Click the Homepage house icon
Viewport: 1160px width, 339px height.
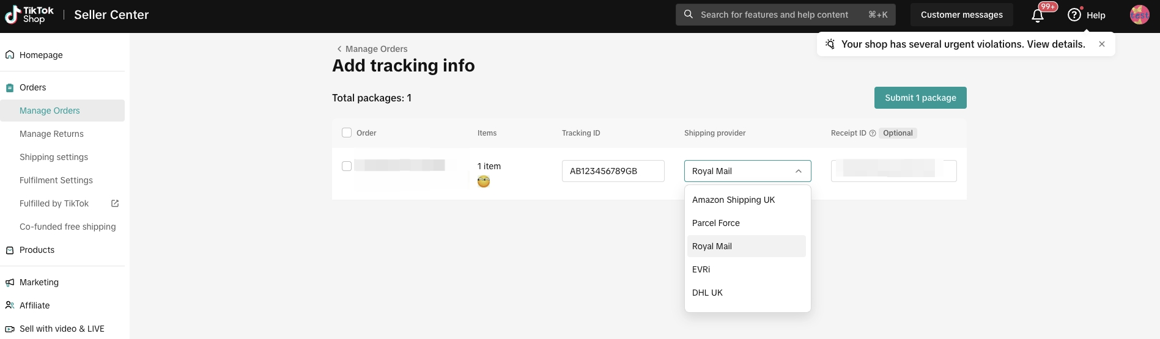pos(10,54)
